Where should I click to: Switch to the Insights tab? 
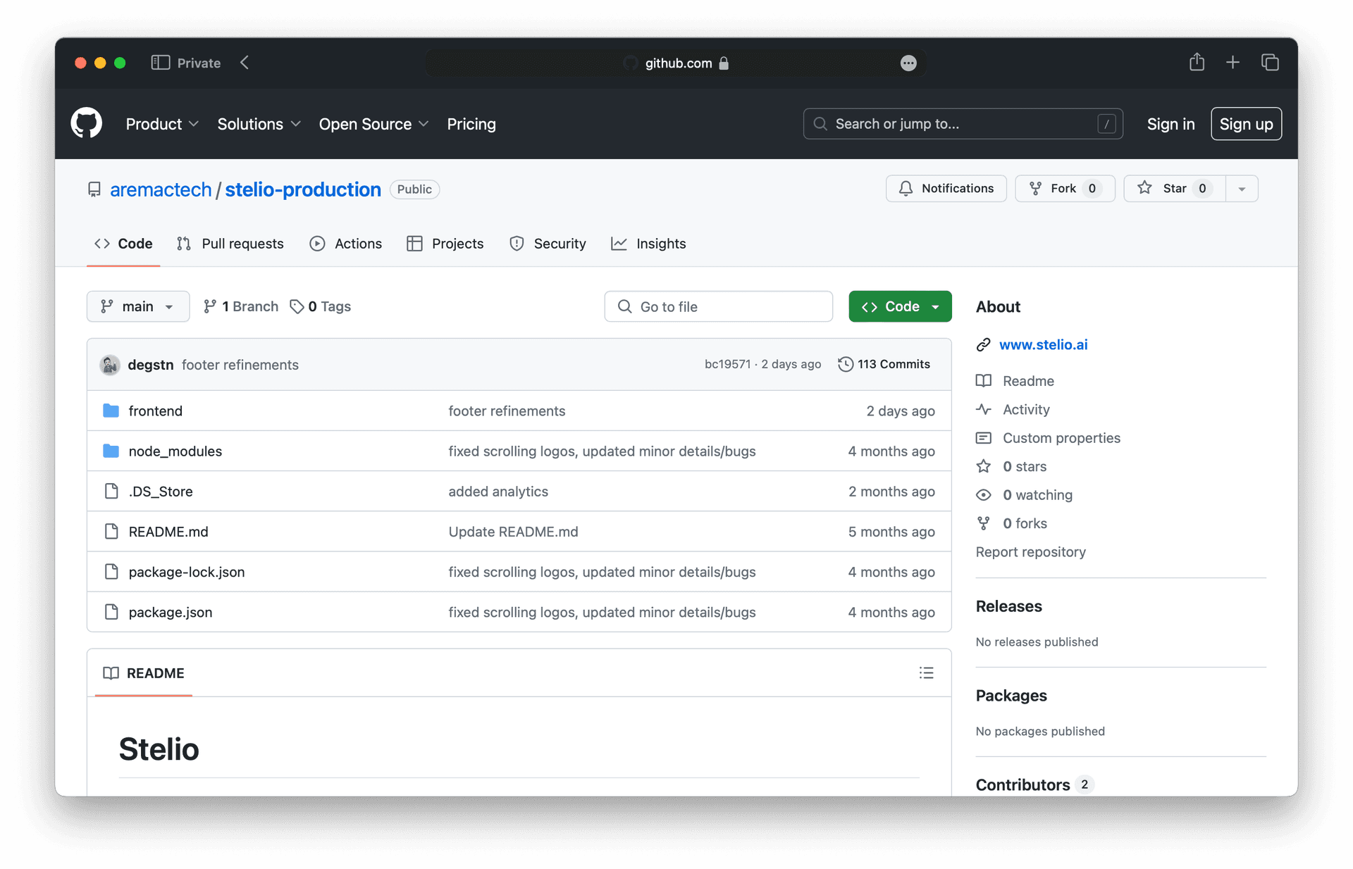(648, 244)
